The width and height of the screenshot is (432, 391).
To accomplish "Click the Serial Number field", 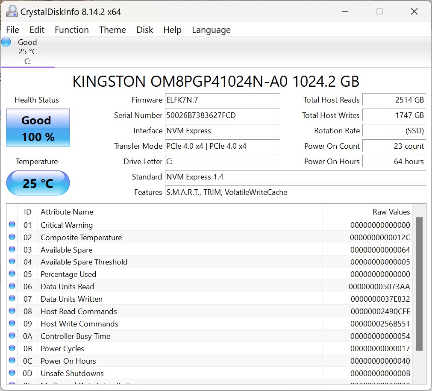I will coord(222,115).
